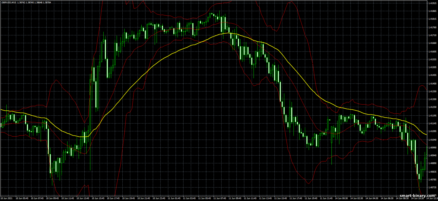Click the 11 Jun 03:45 time label
Viewport: 438px width, 201px height.
tap(189, 198)
